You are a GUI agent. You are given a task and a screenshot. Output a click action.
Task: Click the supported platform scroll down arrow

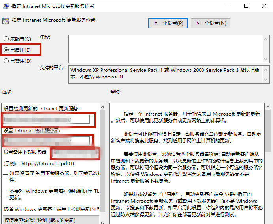pyautogui.click(x=265, y=79)
